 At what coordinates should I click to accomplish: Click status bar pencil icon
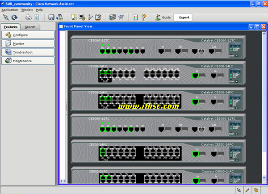point(247,190)
